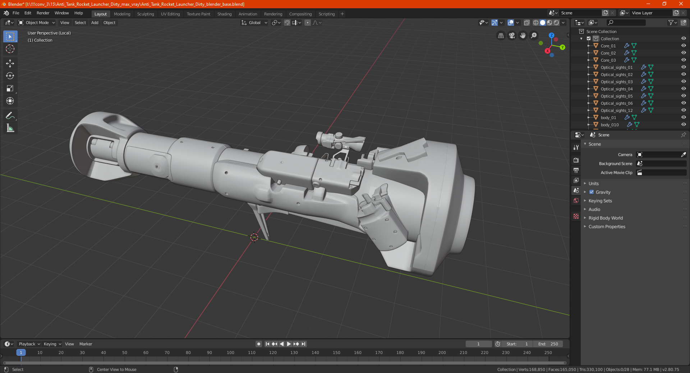Image resolution: width=690 pixels, height=373 pixels.
Task: Switch to the UV Editing workspace tab
Action: tap(170, 14)
